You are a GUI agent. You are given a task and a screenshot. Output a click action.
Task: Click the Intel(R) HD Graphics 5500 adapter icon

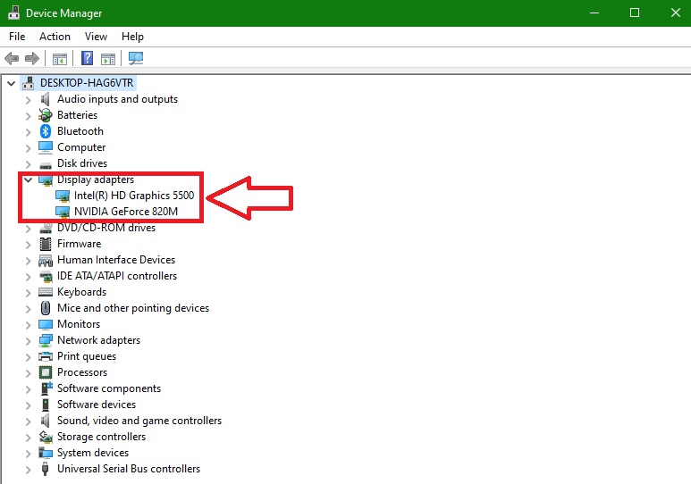pyautogui.click(x=63, y=196)
